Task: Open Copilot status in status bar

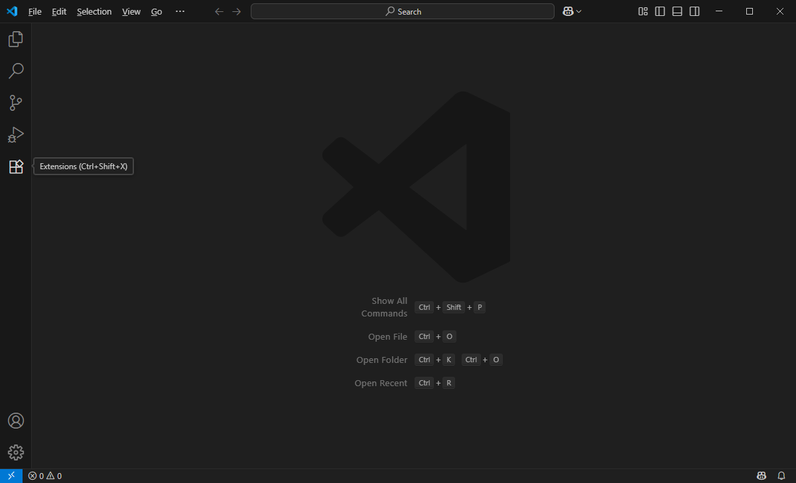Action: (x=762, y=476)
